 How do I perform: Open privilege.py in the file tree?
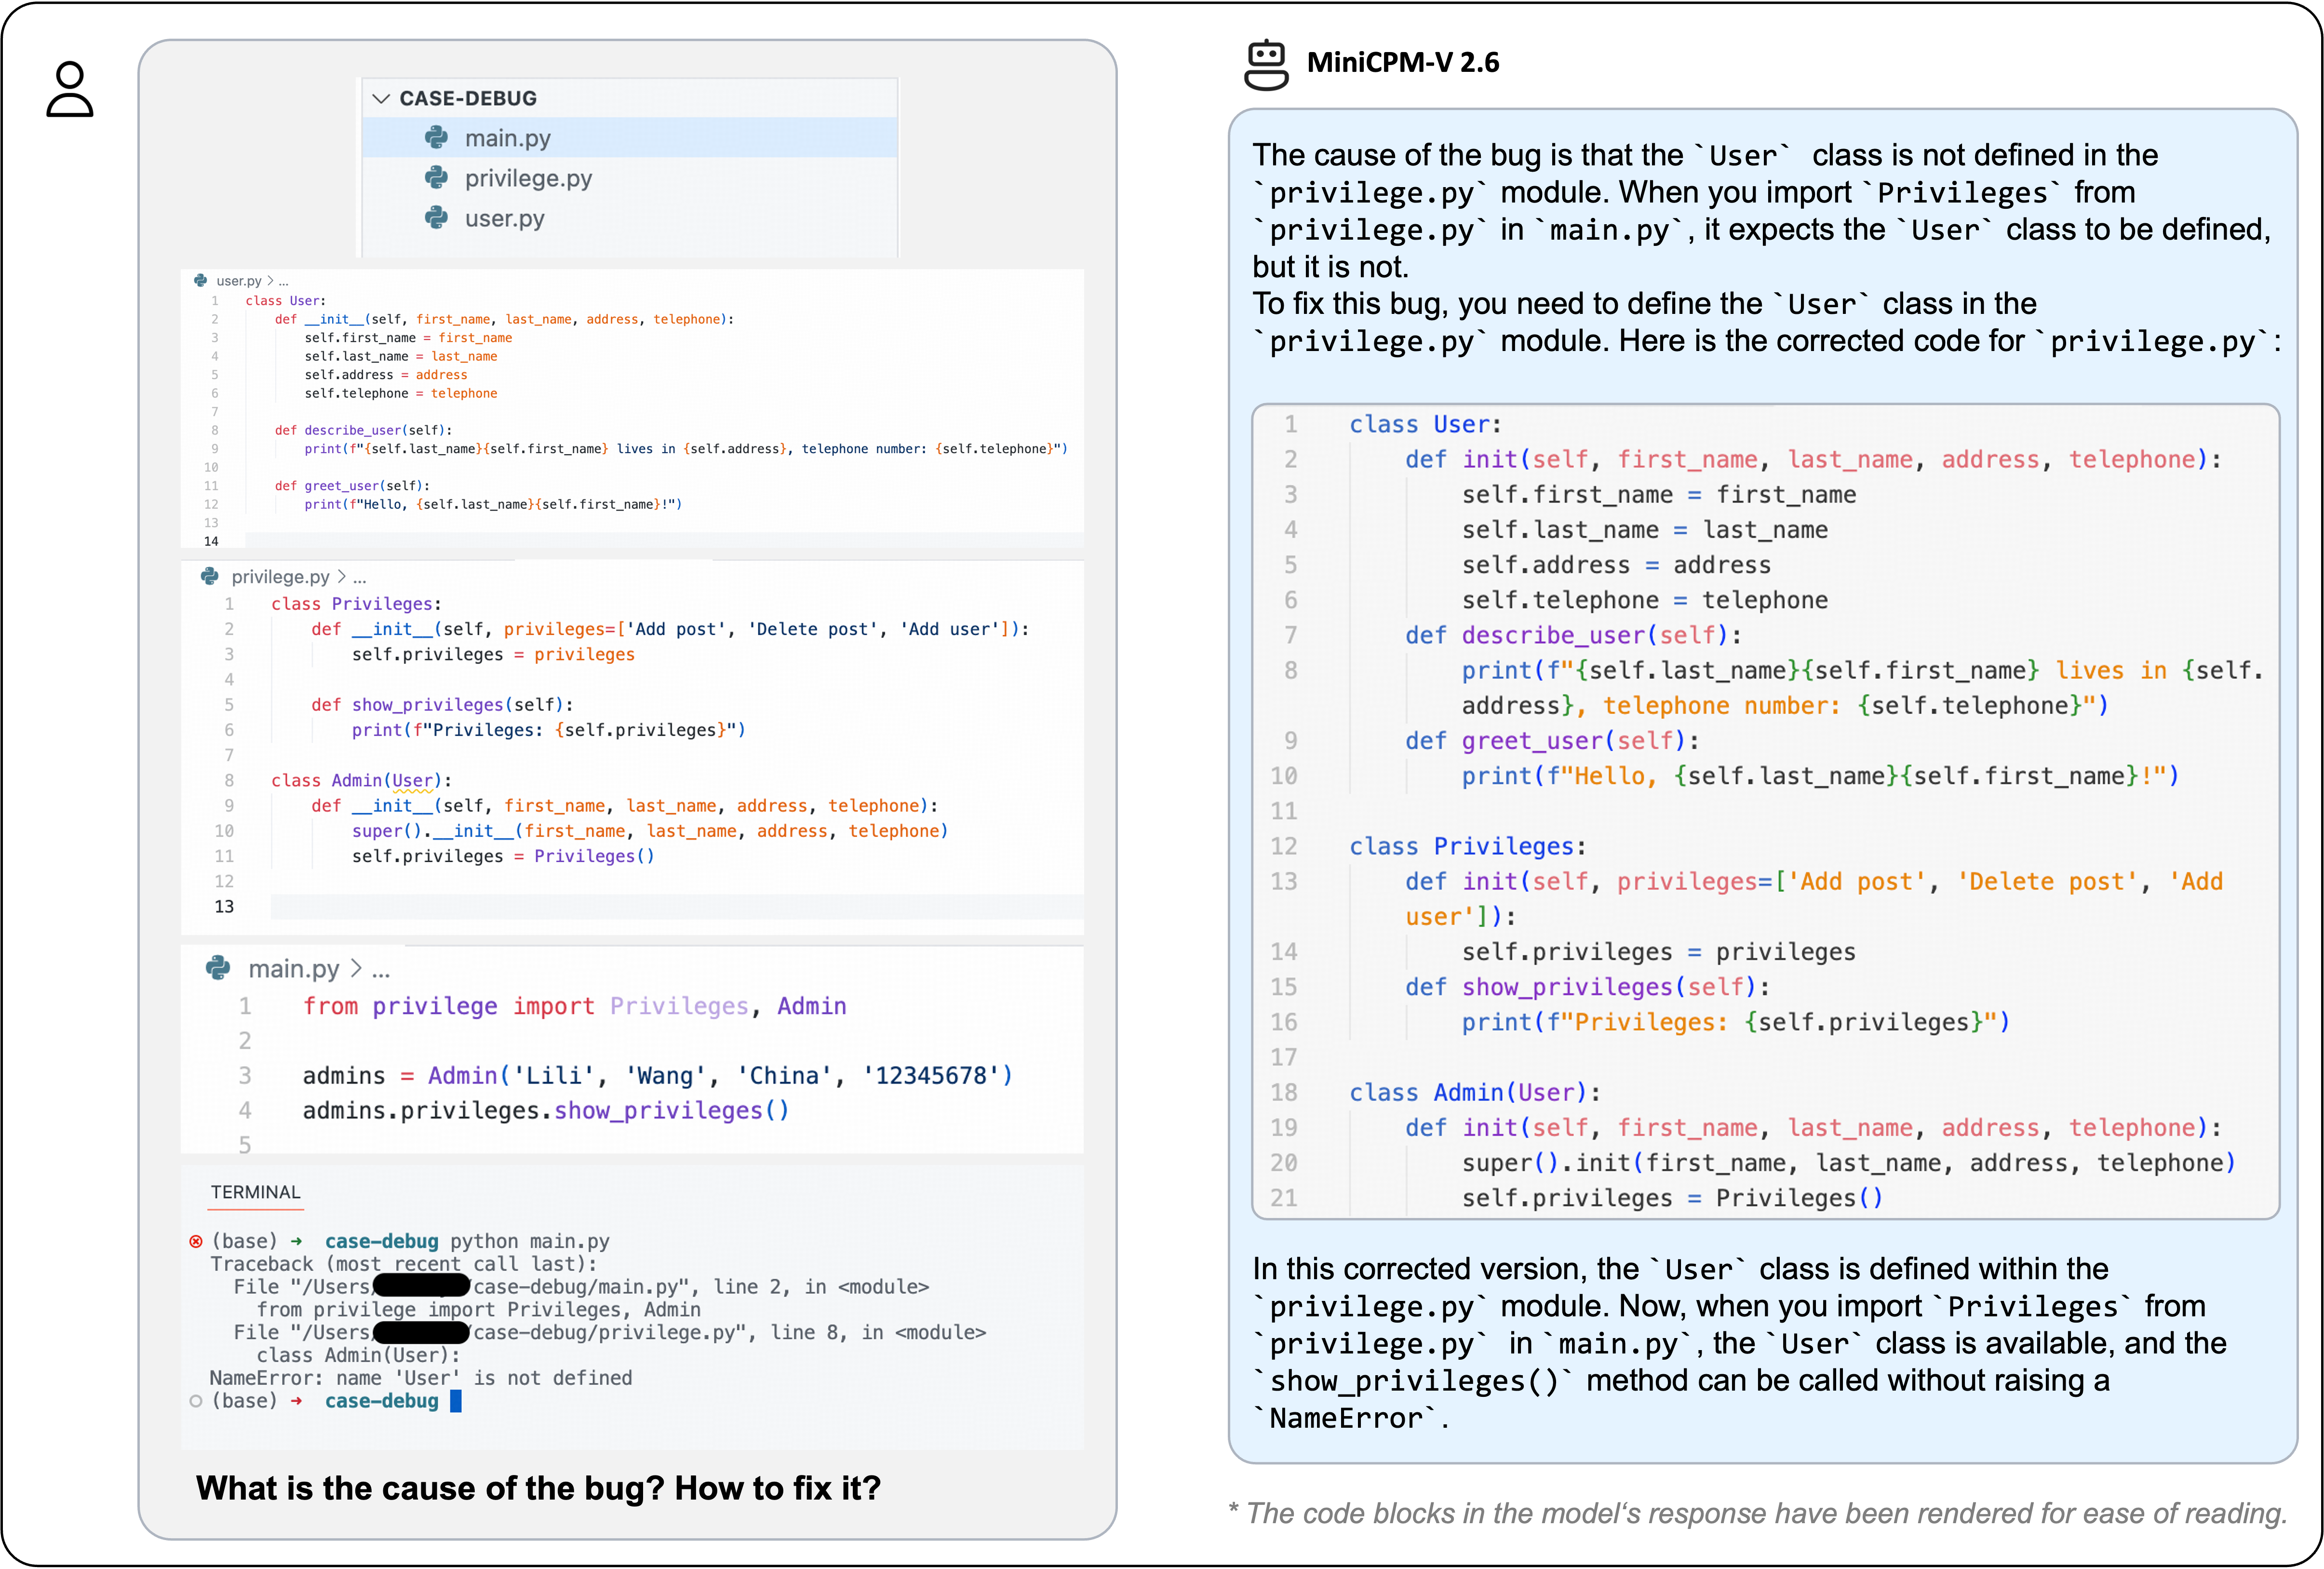(x=528, y=178)
